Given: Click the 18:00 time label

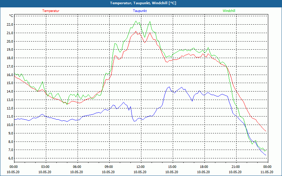Looking at the screenshot, I should point(204,166).
